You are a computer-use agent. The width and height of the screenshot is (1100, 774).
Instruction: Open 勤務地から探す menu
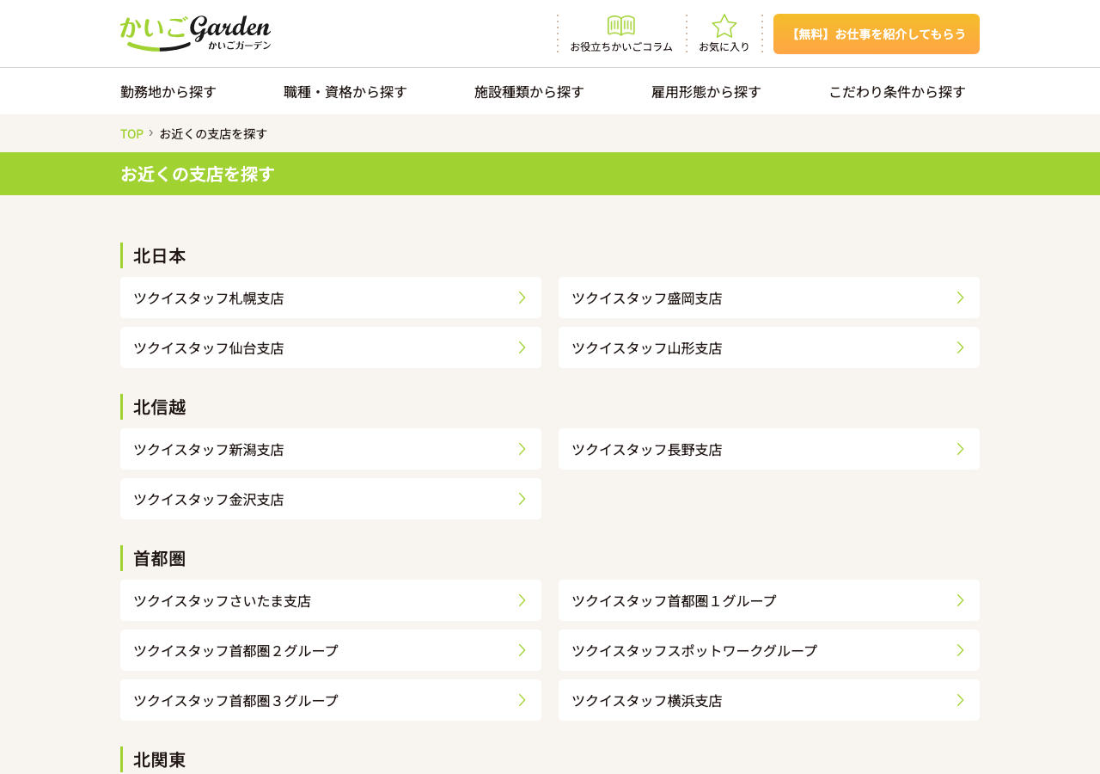[168, 91]
